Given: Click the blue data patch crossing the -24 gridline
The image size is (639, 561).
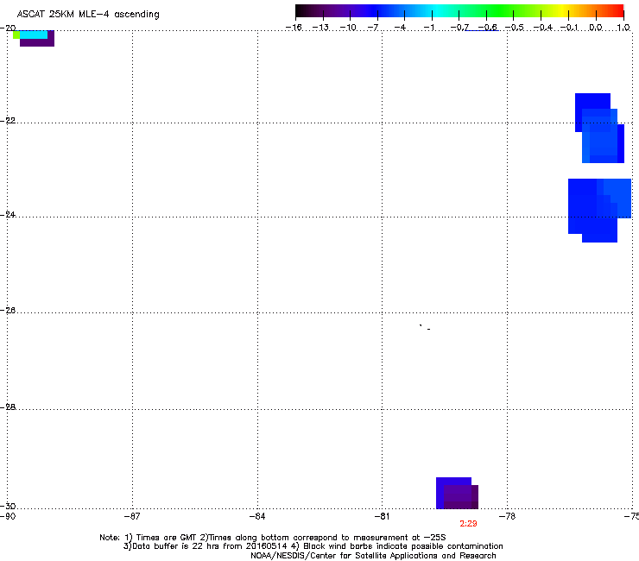Looking at the screenshot, I should tap(599, 211).
